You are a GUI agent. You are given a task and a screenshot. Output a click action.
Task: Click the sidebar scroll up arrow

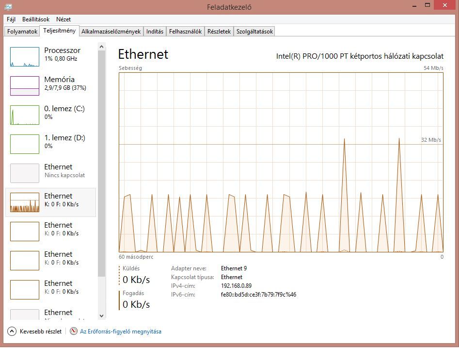pyautogui.click(x=101, y=47)
